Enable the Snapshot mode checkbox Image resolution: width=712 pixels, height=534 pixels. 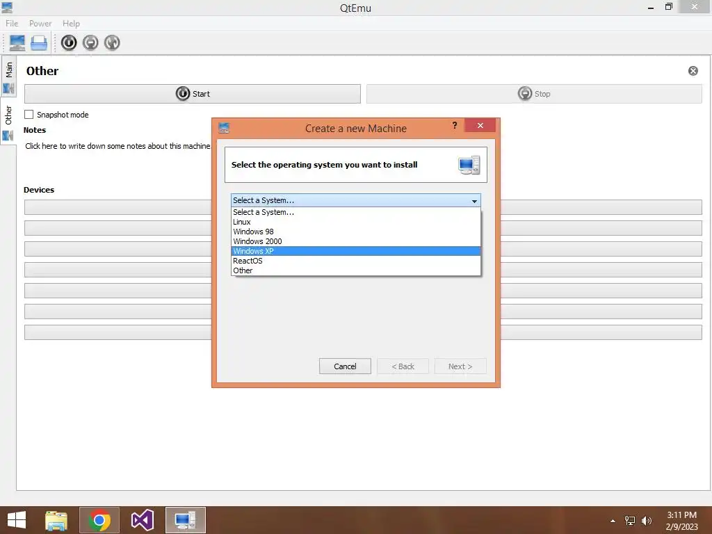29,115
